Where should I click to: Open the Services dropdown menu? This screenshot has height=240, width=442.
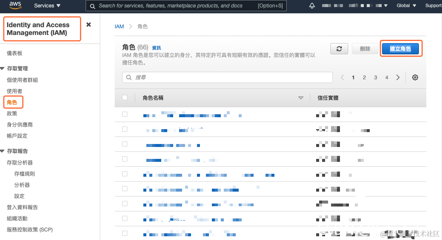click(x=47, y=6)
